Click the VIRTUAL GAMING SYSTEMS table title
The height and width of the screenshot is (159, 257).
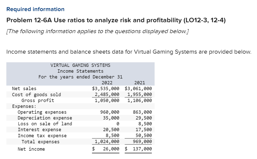point(81,65)
